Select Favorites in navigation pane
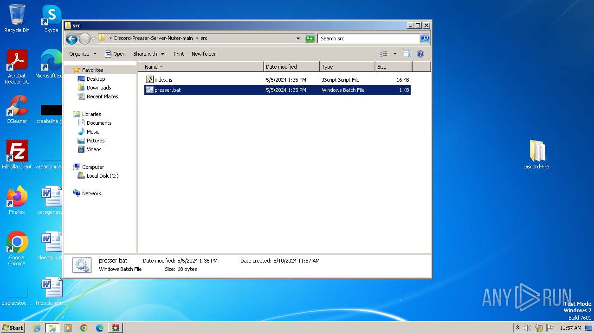Image resolution: width=594 pixels, height=334 pixels. coord(92,70)
